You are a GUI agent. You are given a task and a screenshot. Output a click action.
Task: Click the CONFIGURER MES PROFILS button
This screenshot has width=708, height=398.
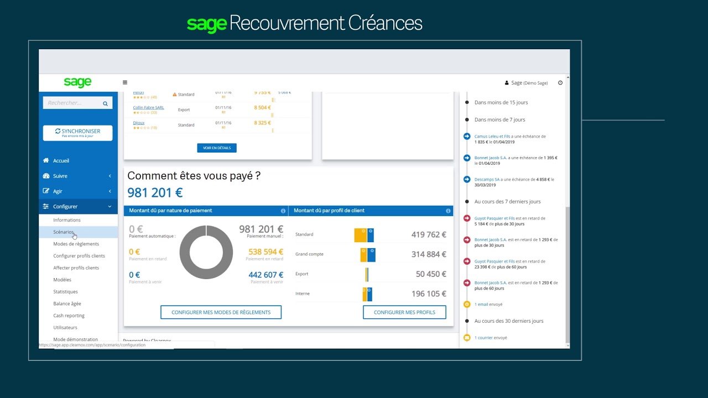[404, 312]
